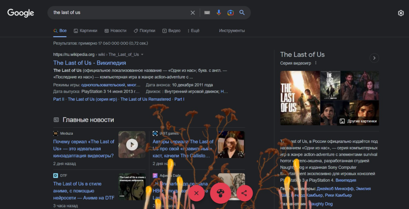Image resolution: width=409 pixels, height=209 pixels.
Task: Open the DTF anime-style article thumbnail
Action: [x=132, y=187]
